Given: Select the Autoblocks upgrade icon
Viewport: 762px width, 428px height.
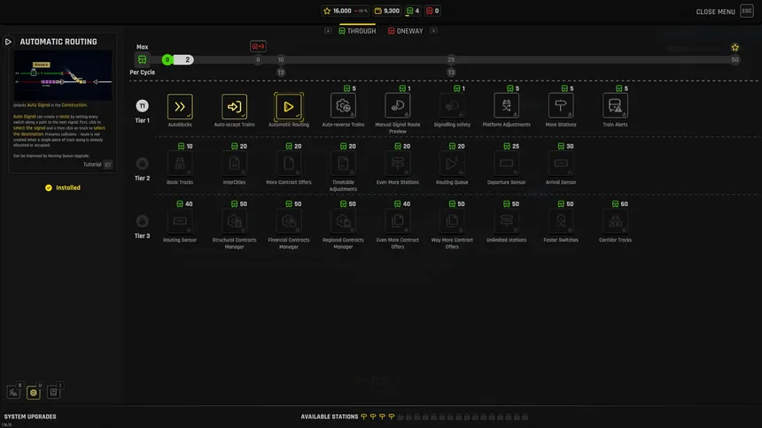Looking at the screenshot, I should [180, 106].
